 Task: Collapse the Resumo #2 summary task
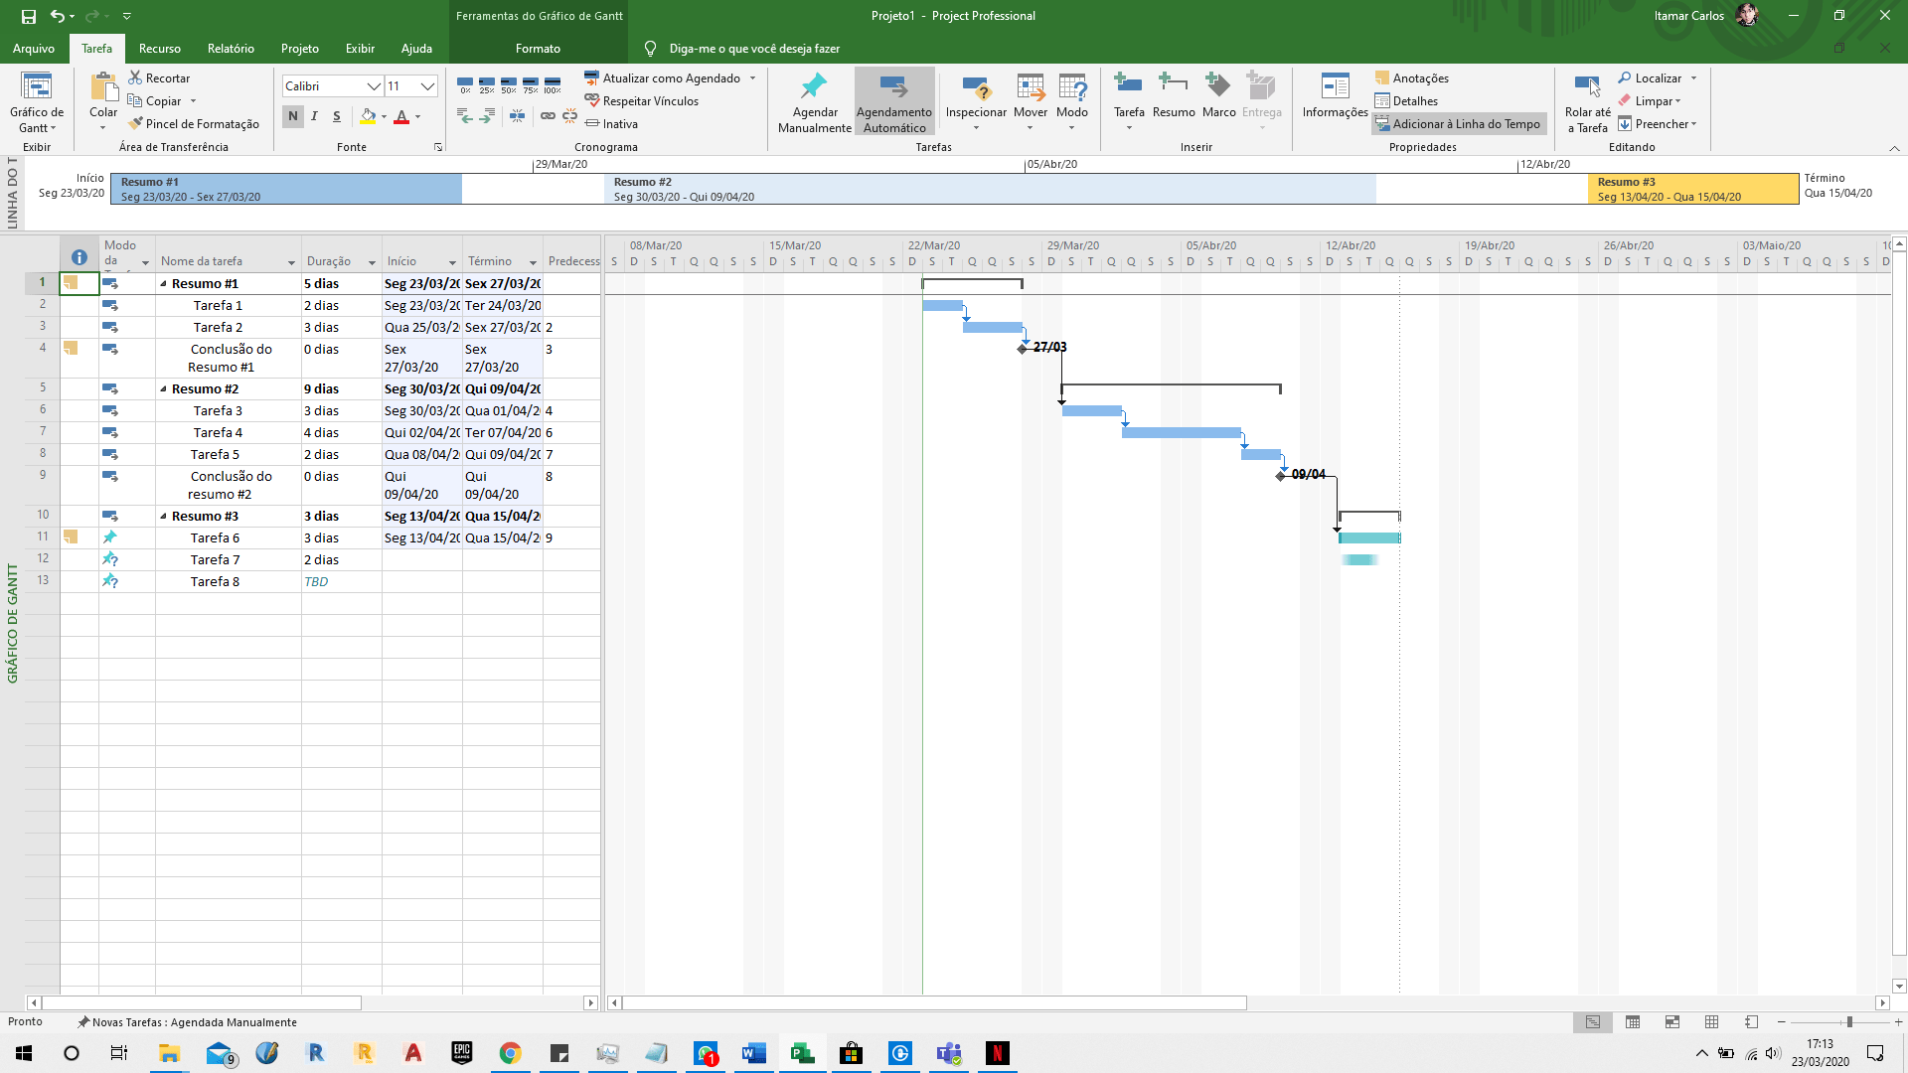tap(164, 389)
